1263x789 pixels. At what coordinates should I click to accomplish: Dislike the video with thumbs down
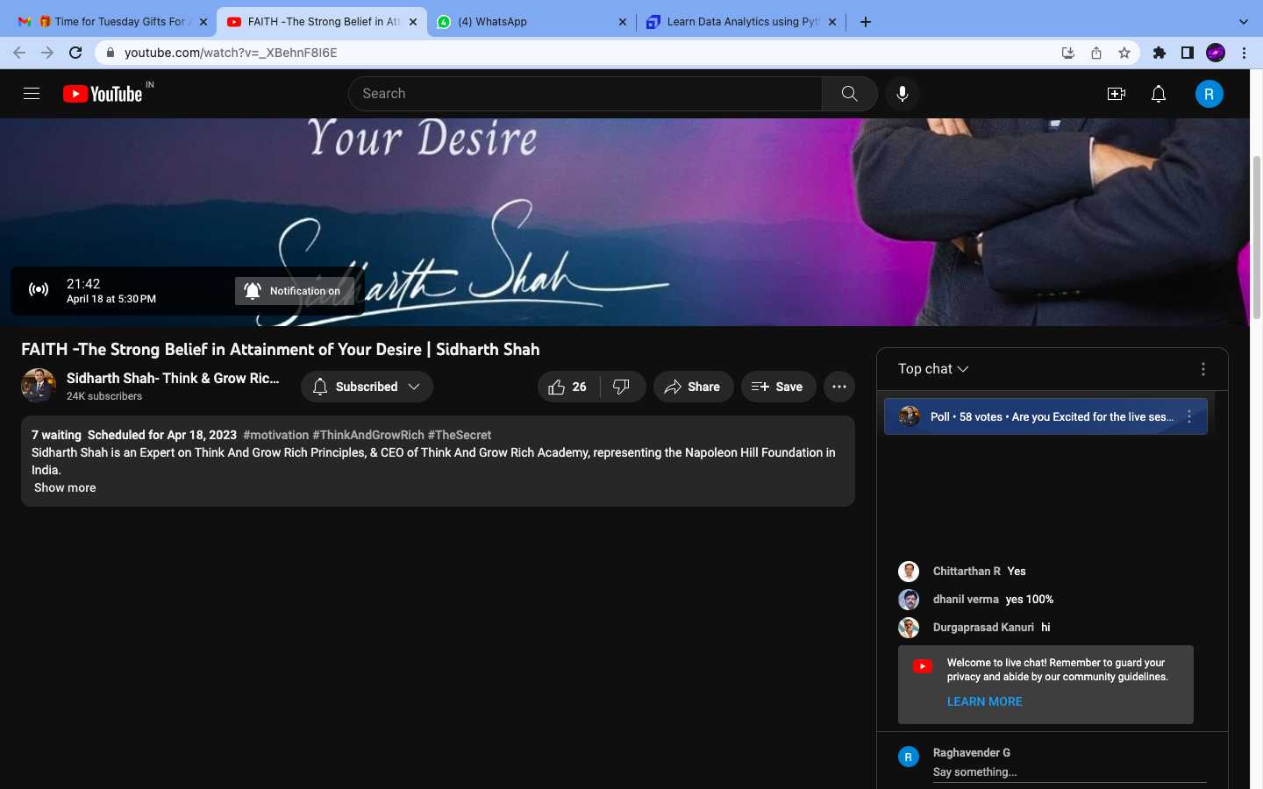[x=622, y=387]
